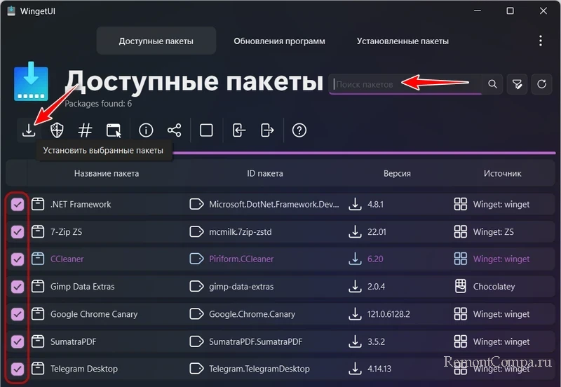Switch to the Установленные пакеты tab
Screen dimensions: 561x387
[x=403, y=41]
